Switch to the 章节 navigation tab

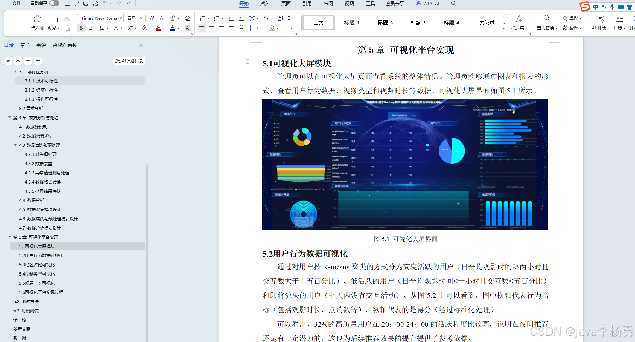(x=25, y=45)
